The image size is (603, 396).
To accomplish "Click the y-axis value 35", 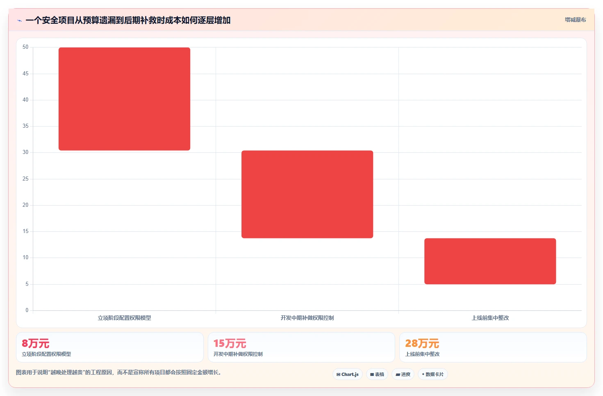I will coord(25,126).
